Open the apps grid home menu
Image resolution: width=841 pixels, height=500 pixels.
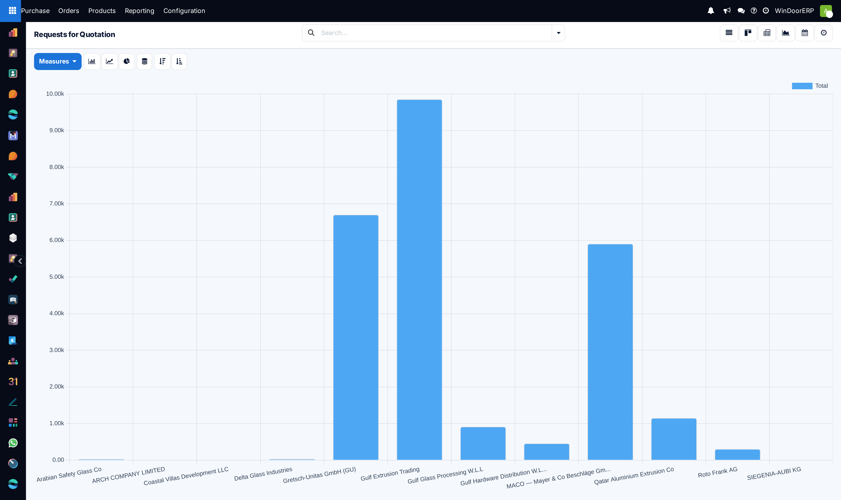coord(12,11)
